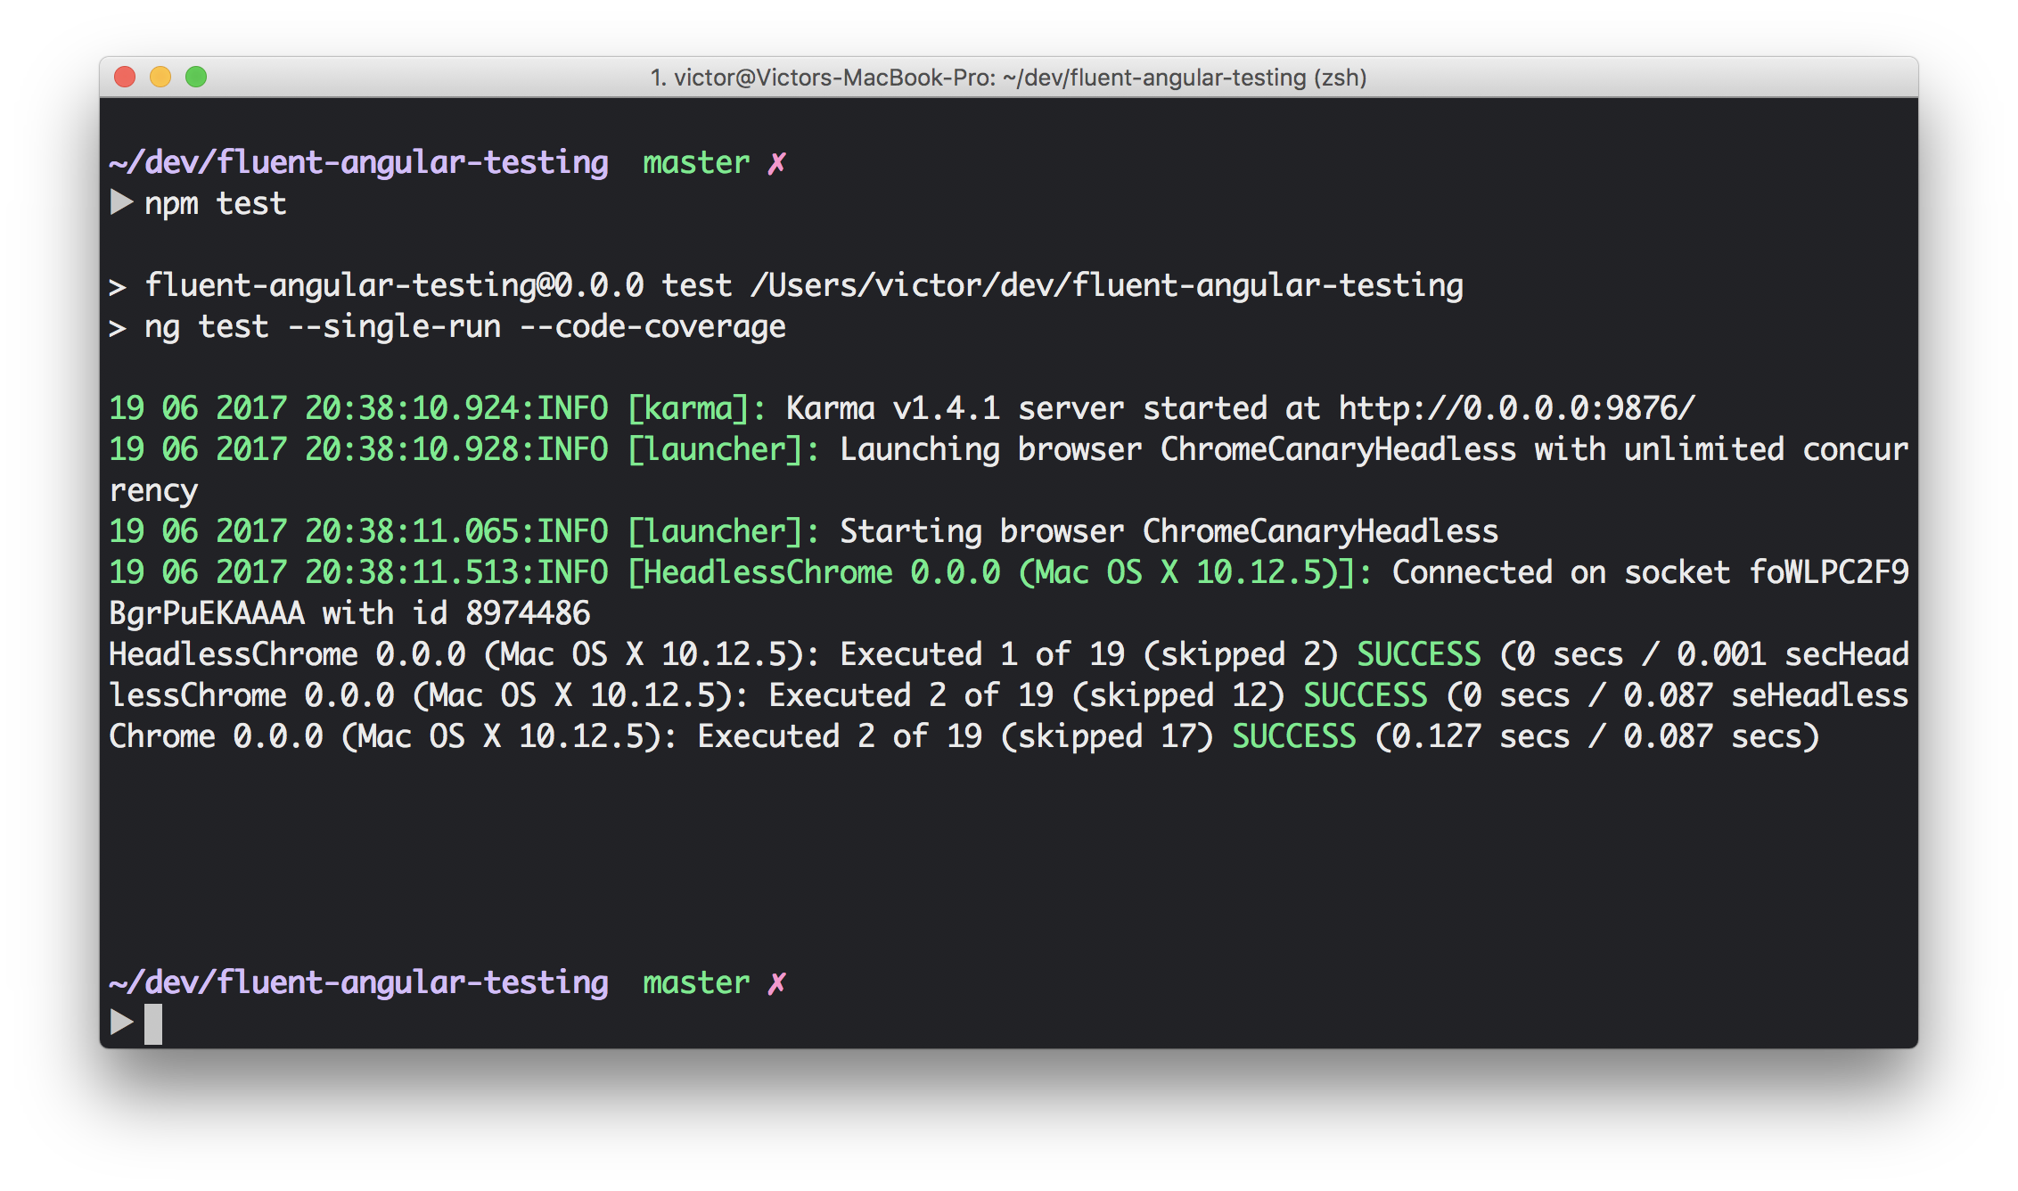Click the bottom "master" branch label
This screenshot has width=2018, height=1191.
click(x=696, y=983)
